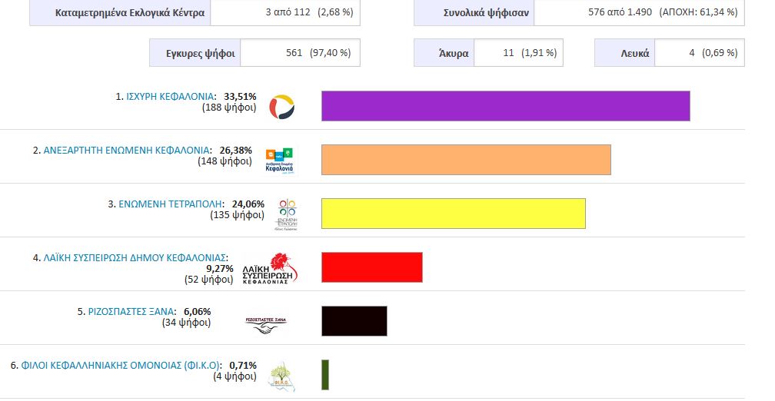Open the ΑΝΕΞΑΡΤΗΤΗ ΕΝΩΜΕΝΗ ΚΕΦΑΛΟΝΙΑ link
The image size is (775, 401).
pyautogui.click(x=127, y=151)
